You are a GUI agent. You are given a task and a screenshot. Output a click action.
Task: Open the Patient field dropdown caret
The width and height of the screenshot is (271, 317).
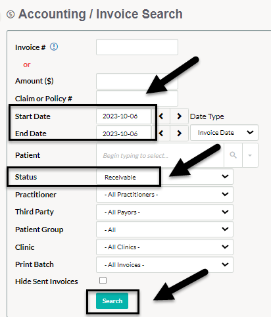pos(250,155)
